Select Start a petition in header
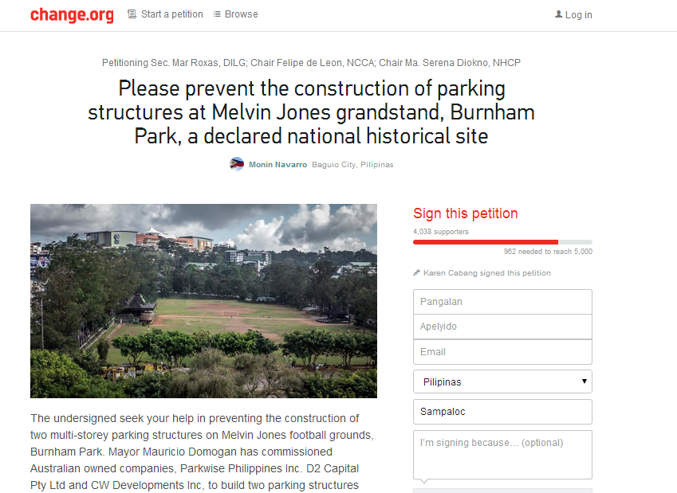 coord(171,14)
